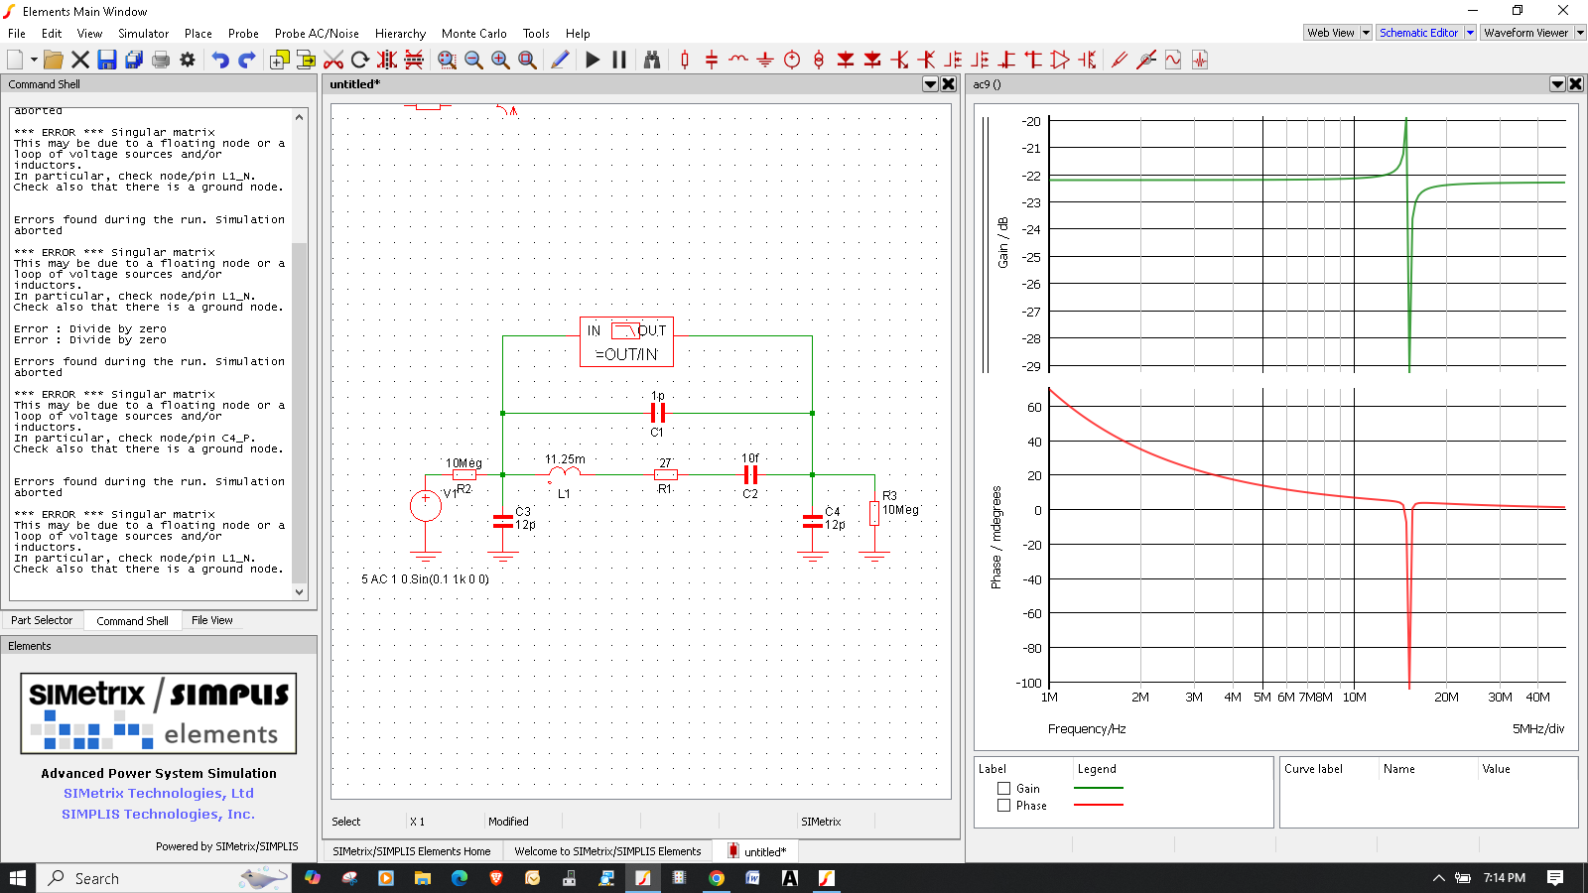Close the untitled* schematic panel
This screenshot has width=1588, height=893.
[949, 84]
